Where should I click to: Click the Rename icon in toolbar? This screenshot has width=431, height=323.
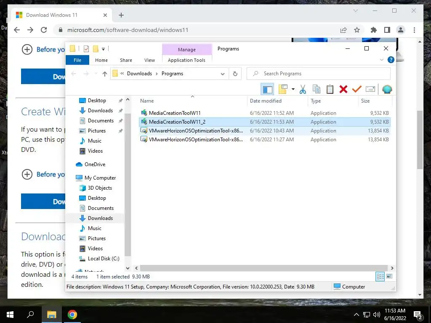tap(370, 89)
